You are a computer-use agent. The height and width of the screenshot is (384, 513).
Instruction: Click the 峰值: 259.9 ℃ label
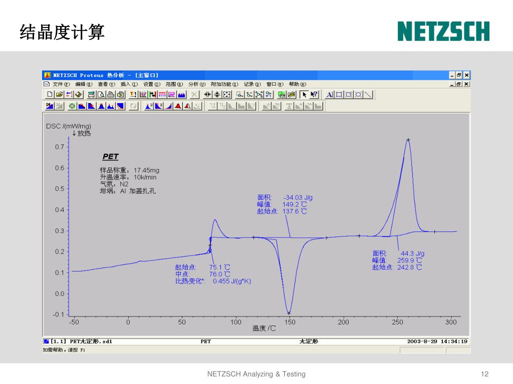(x=397, y=260)
